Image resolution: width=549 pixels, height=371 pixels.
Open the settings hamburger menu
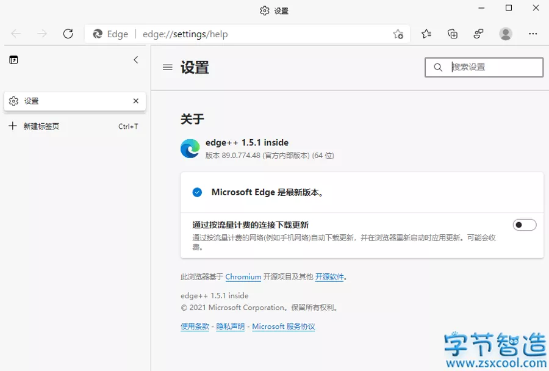coord(168,67)
